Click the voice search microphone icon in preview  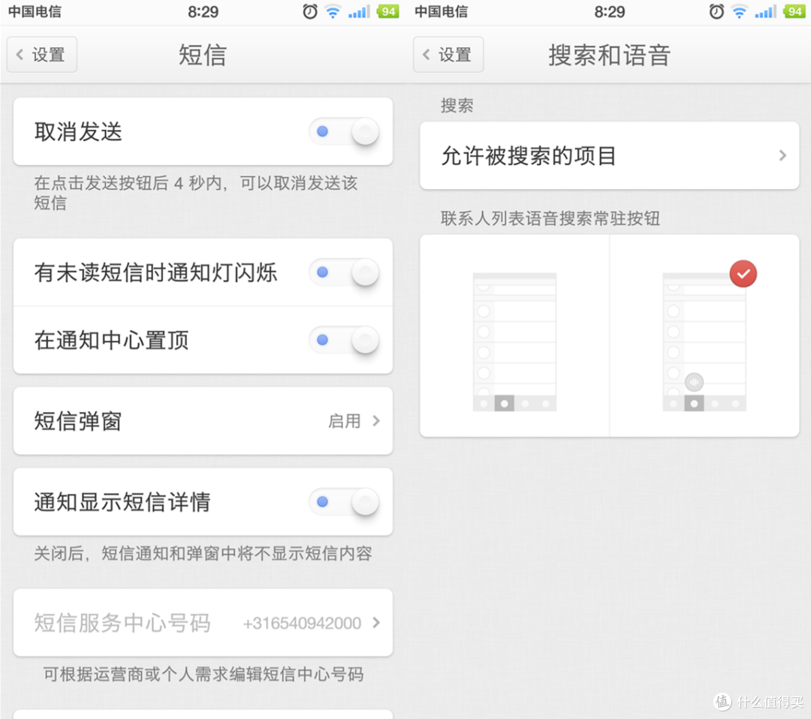(694, 382)
